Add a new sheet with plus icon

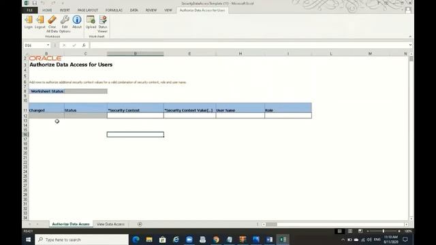pyautogui.click(x=140, y=224)
